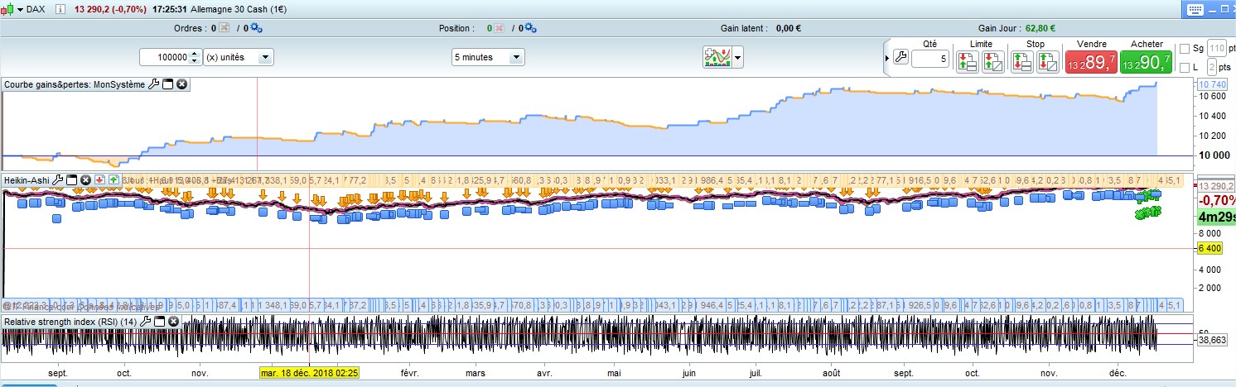1236x387 pixels.
Task: Click the red Vendre sell button
Action: pyautogui.click(x=1090, y=62)
